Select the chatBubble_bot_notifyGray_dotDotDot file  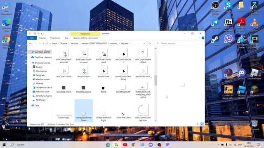tap(143, 90)
